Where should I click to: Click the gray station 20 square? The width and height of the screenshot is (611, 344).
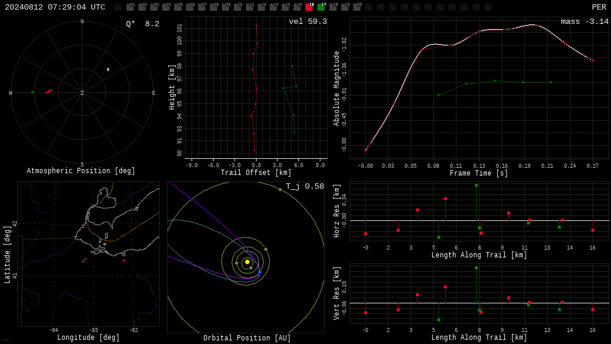(357, 7)
